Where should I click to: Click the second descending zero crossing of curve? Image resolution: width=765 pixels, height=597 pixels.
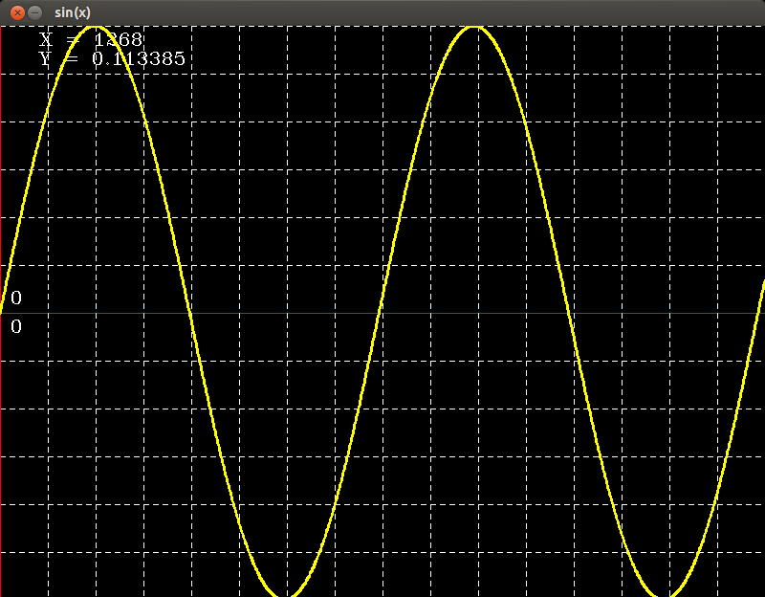571,313
